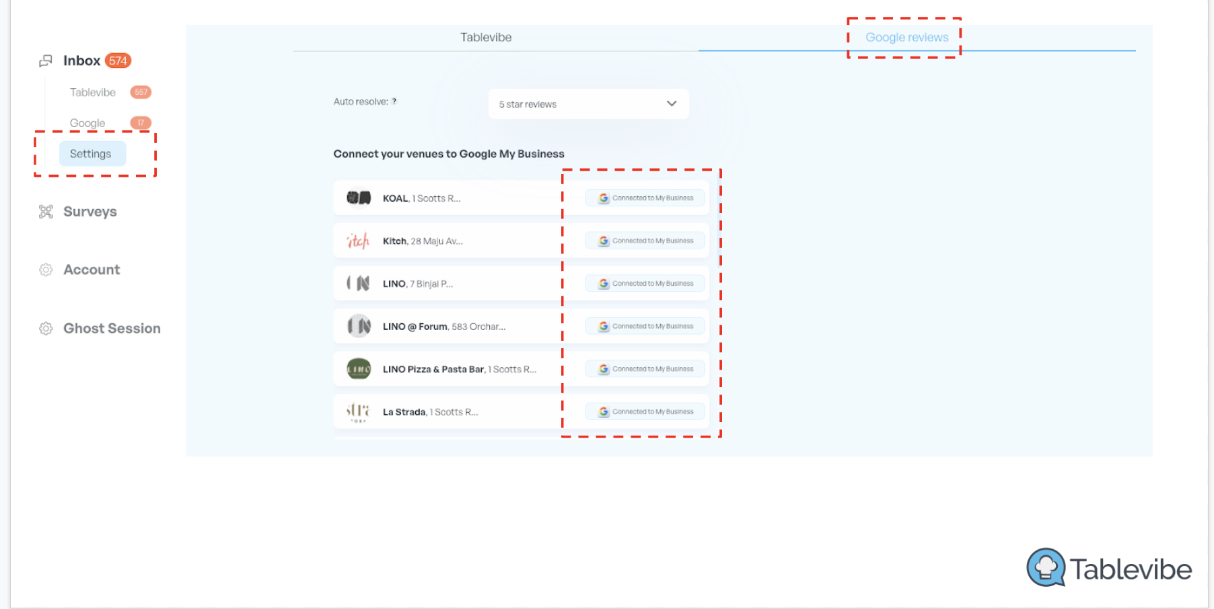Image resolution: width=1214 pixels, height=609 pixels.
Task: Click LINO @ Forum Connected to My Business
Action: [645, 326]
